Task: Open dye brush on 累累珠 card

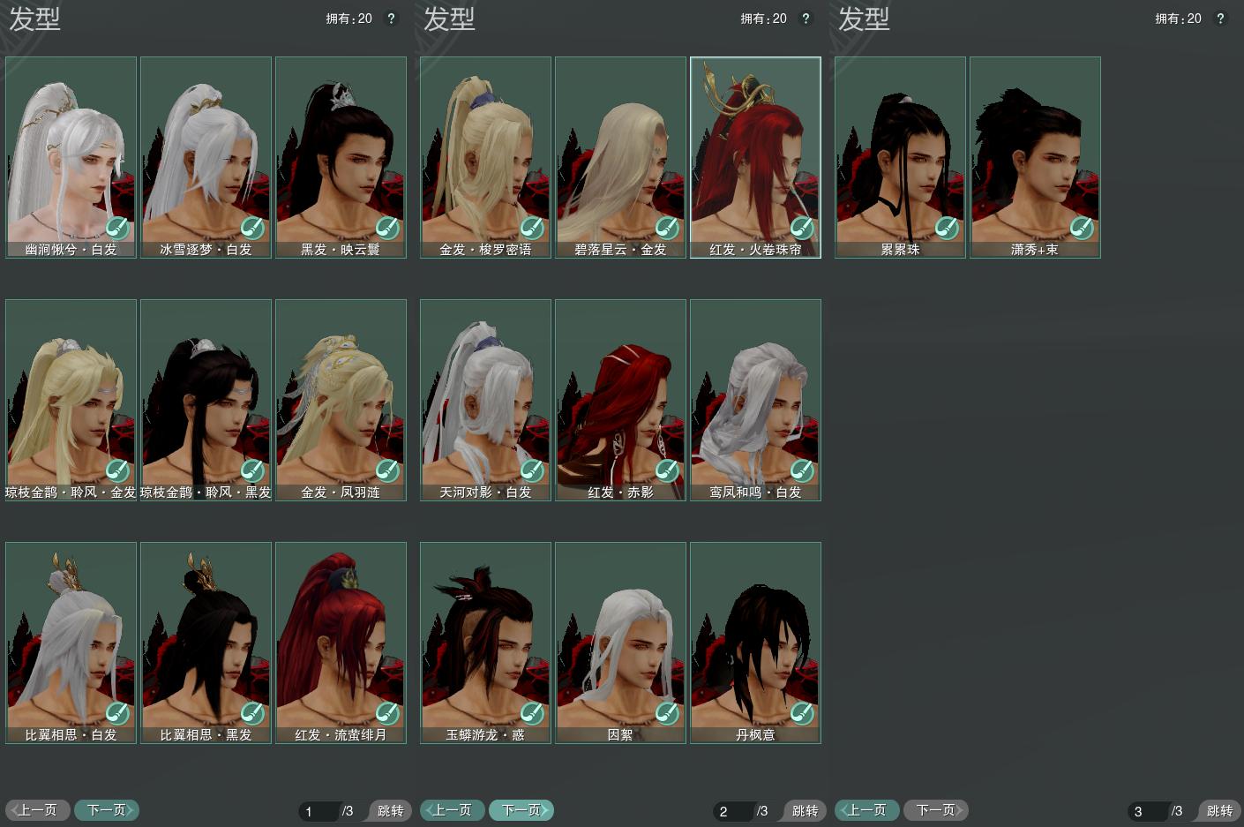Action: [x=947, y=229]
